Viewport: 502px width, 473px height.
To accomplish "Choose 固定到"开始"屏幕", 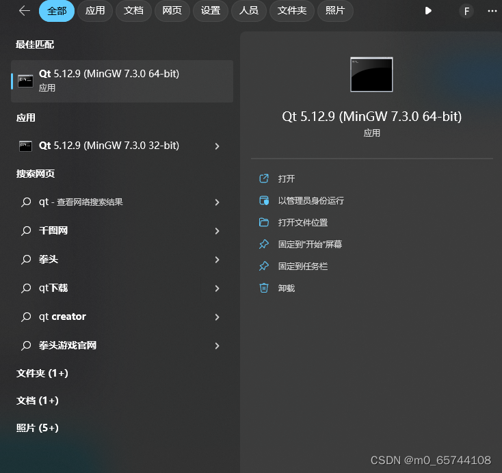I will click(310, 244).
